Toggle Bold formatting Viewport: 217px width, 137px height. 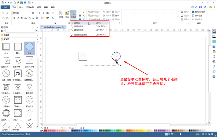pyautogui.click(x=14, y=18)
